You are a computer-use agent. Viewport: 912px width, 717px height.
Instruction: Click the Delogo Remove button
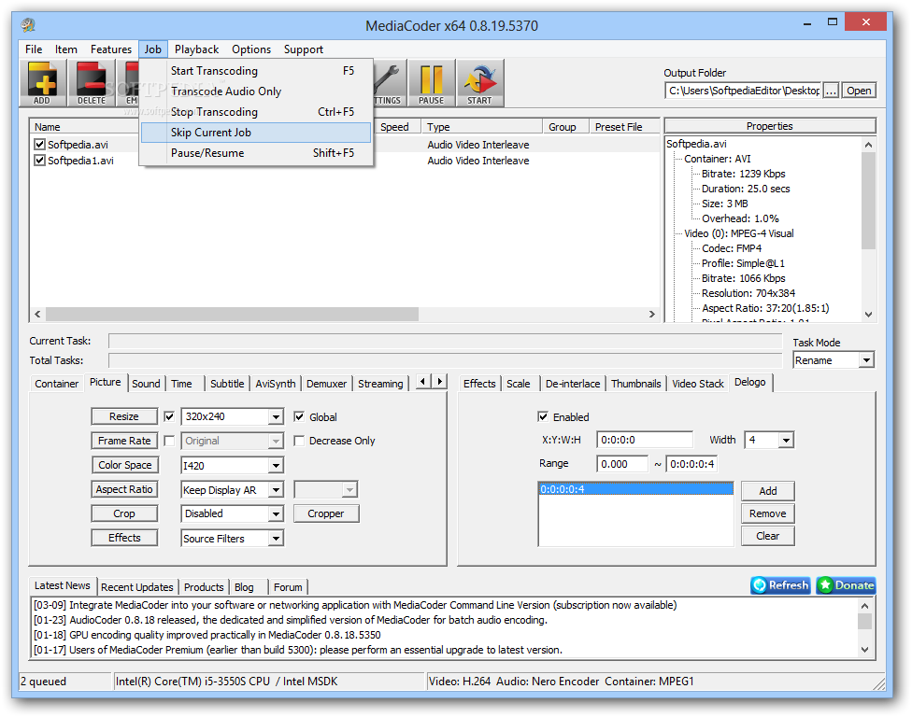click(x=768, y=513)
